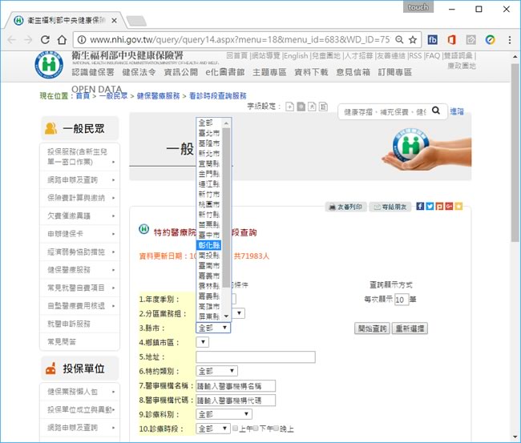Click the 重新選擇 button
The image size is (521, 443).
[x=410, y=328]
